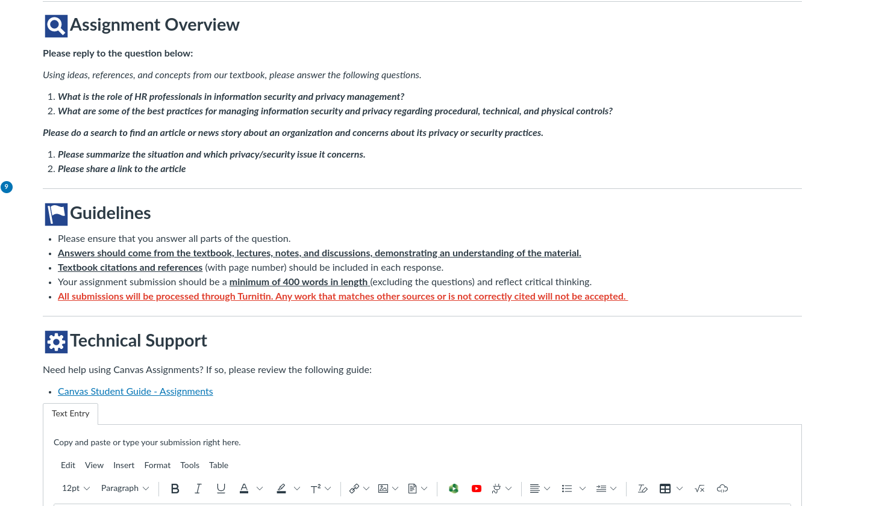870x506 pixels.
Task: Apply italic formatting in the editor
Action: [x=198, y=489]
